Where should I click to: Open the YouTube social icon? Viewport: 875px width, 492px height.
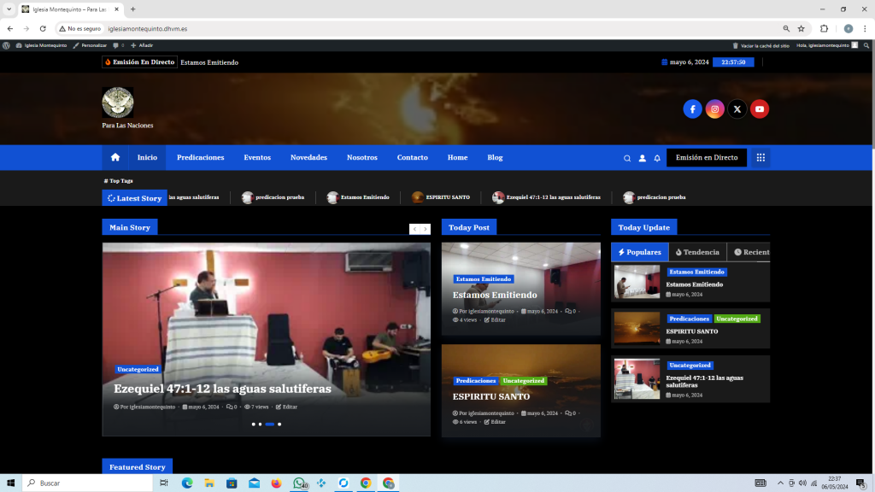pos(760,109)
